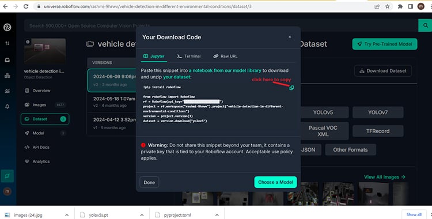
Task: Open browser extensions puzzle icon
Action: click(400, 6)
